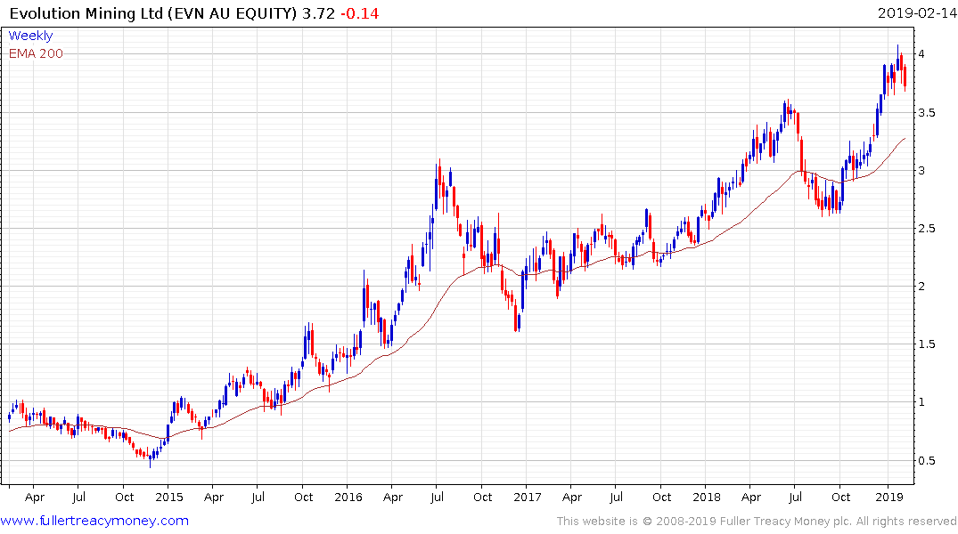This screenshot has width=958, height=534.
Task: Select the 'Weekly' interval label
Action: point(30,36)
